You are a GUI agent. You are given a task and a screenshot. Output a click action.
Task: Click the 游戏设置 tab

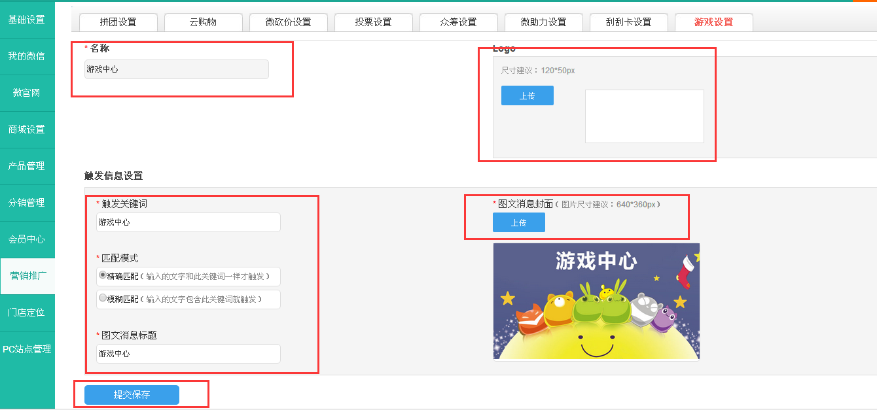click(714, 22)
